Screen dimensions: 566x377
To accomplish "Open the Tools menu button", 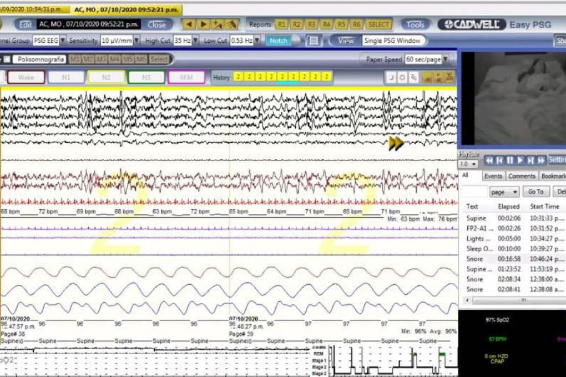I will coord(415,24).
